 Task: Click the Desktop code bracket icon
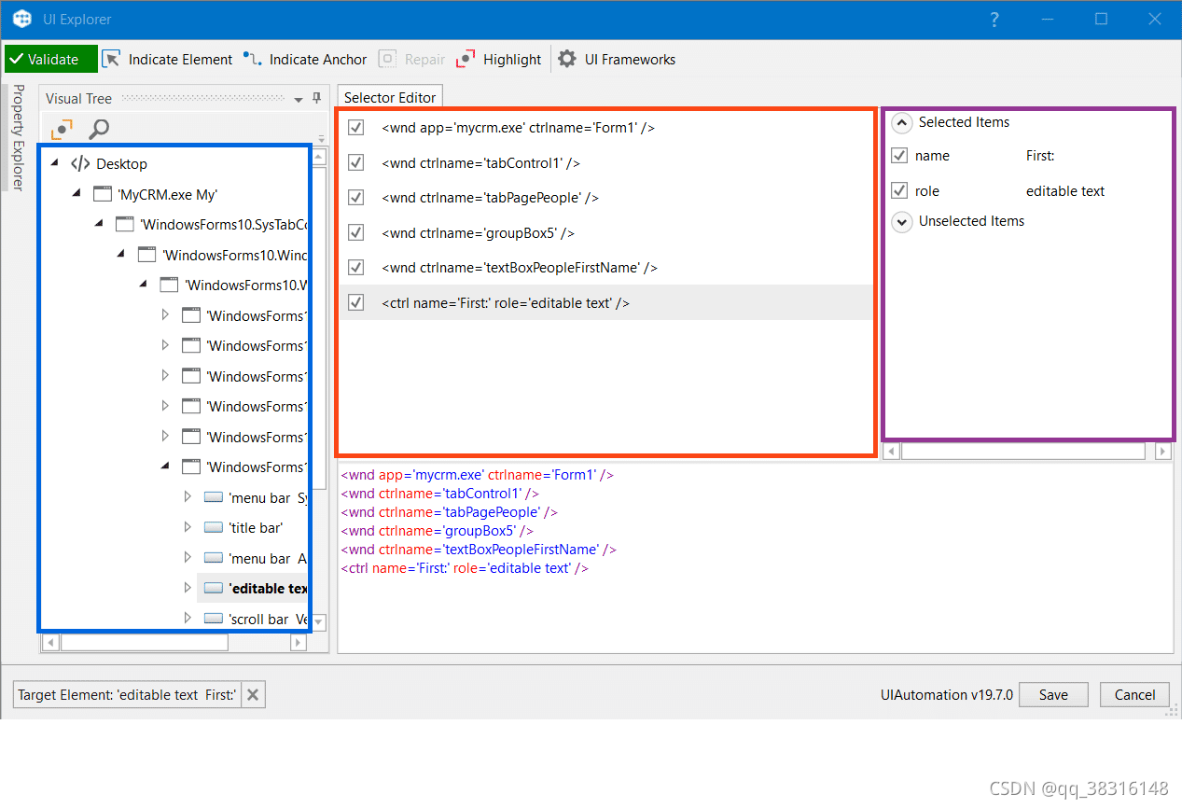point(80,163)
